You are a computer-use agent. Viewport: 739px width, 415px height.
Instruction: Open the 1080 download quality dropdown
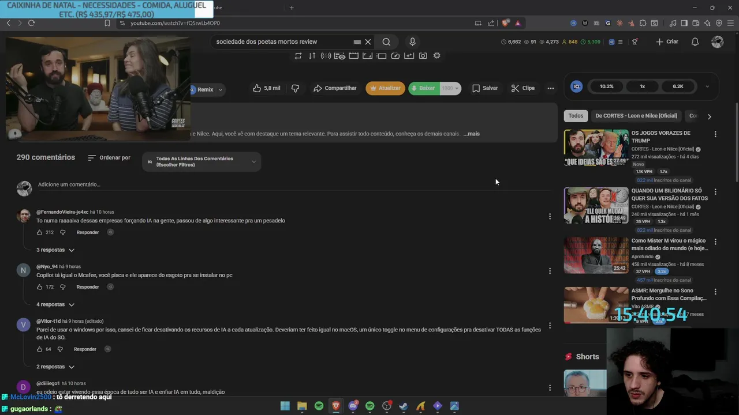click(x=450, y=88)
